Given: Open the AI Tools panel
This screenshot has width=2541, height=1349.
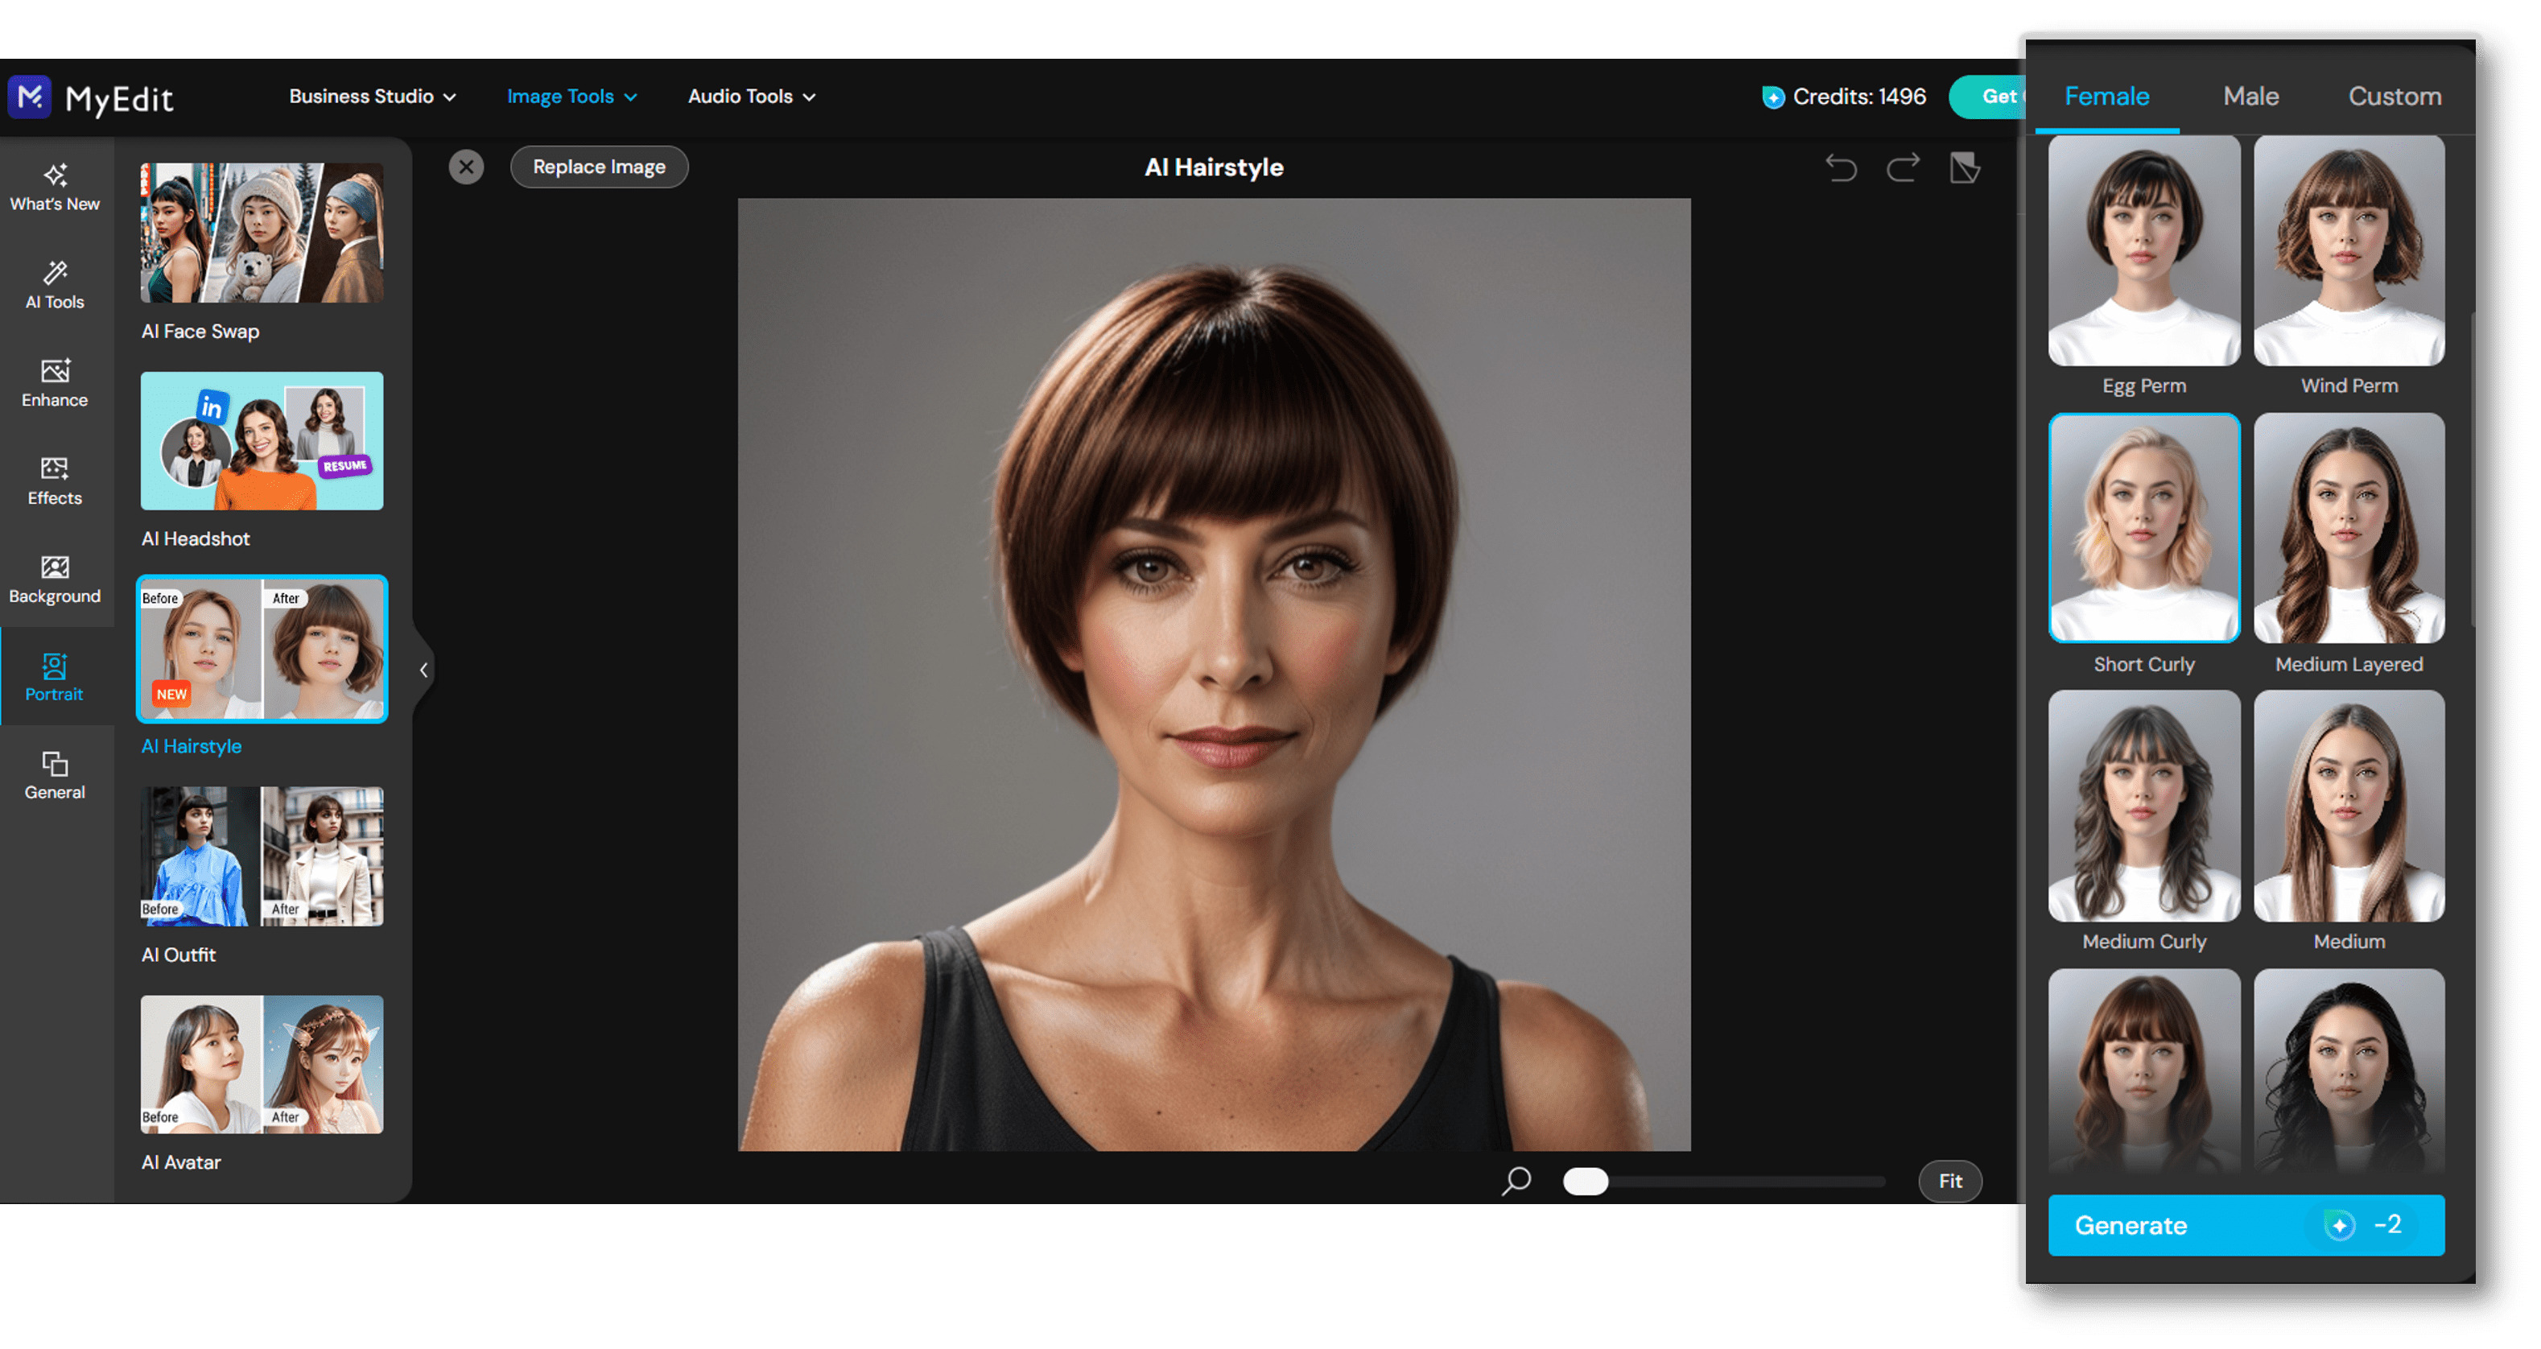Looking at the screenshot, I should point(54,286).
